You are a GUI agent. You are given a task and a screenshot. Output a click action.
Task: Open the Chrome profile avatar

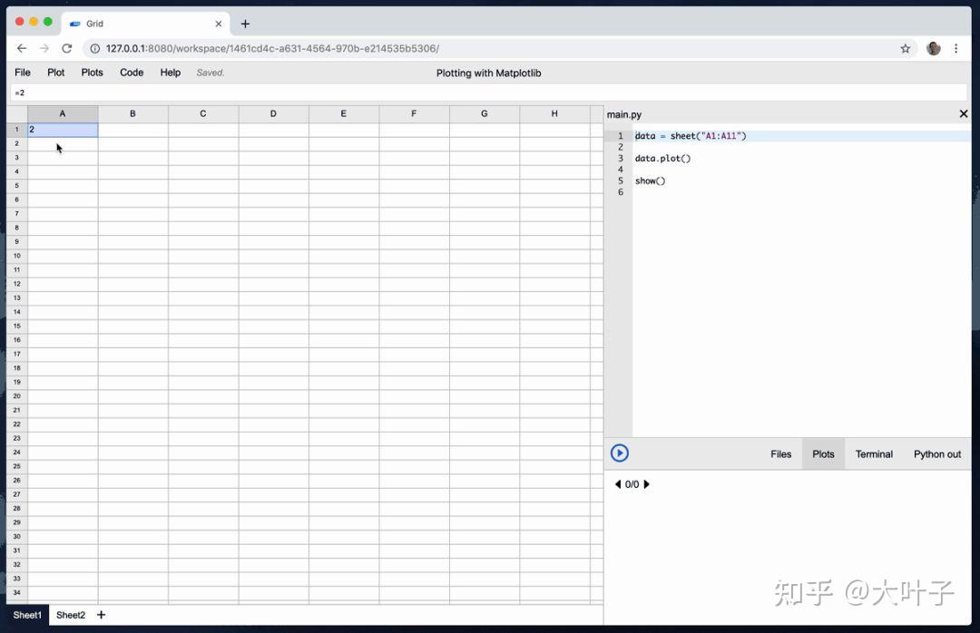pos(934,48)
